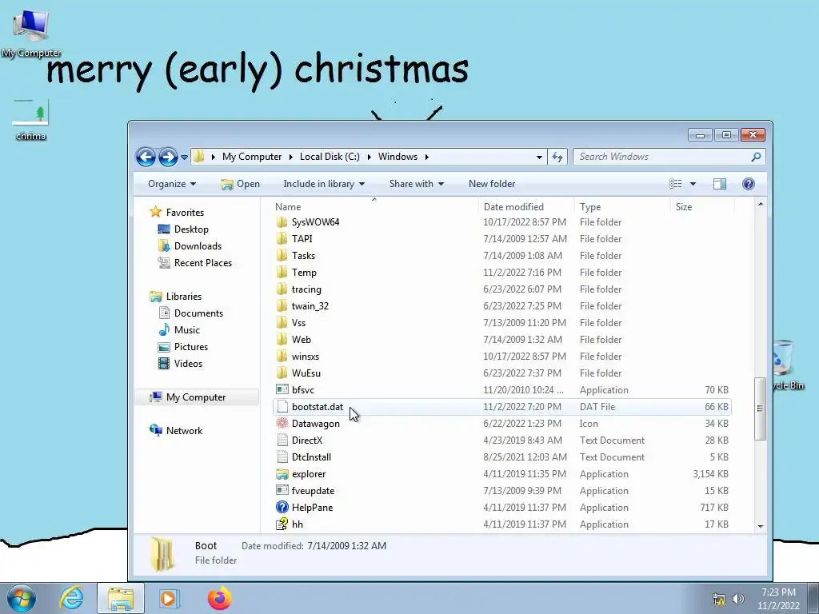Click the Forward navigation arrow

(168, 157)
